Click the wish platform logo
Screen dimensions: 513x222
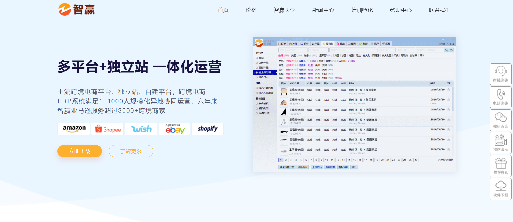tap(141, 129)
